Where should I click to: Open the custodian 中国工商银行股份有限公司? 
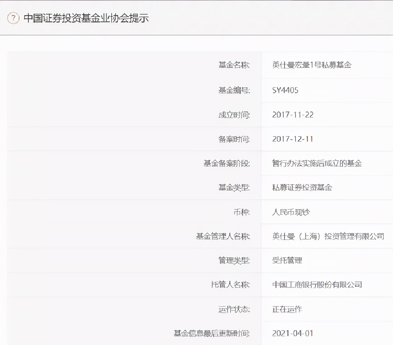(x=317, y=284)
